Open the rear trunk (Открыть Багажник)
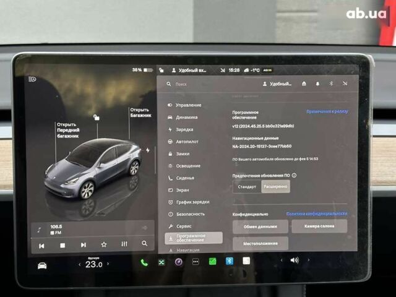Viewport: 396px width, 297px height. [x=140, y=113]
